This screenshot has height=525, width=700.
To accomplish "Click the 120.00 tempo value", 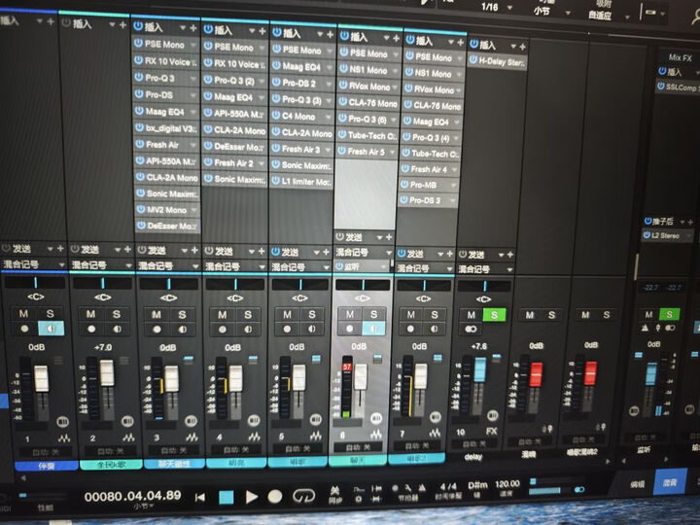I will point(507,484).
